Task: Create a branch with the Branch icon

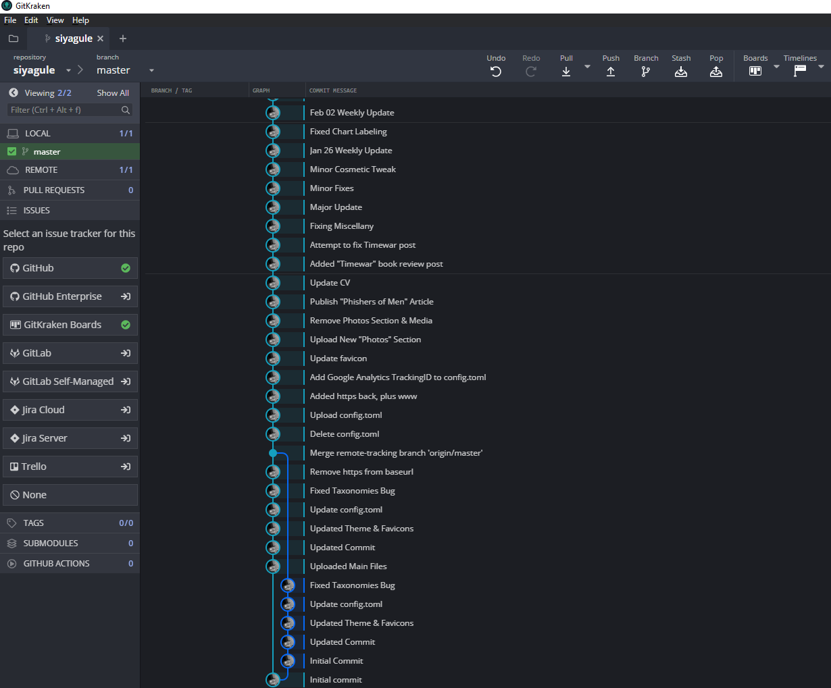Action: (x=646, y=72)
